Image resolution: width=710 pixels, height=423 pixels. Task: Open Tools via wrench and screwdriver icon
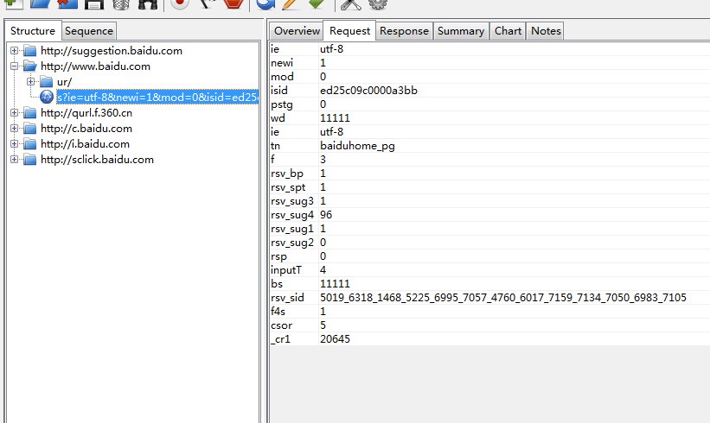350,3
